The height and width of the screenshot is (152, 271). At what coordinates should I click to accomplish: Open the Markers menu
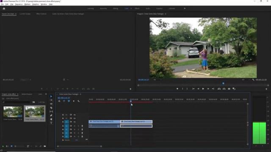[x=27, y=4]
